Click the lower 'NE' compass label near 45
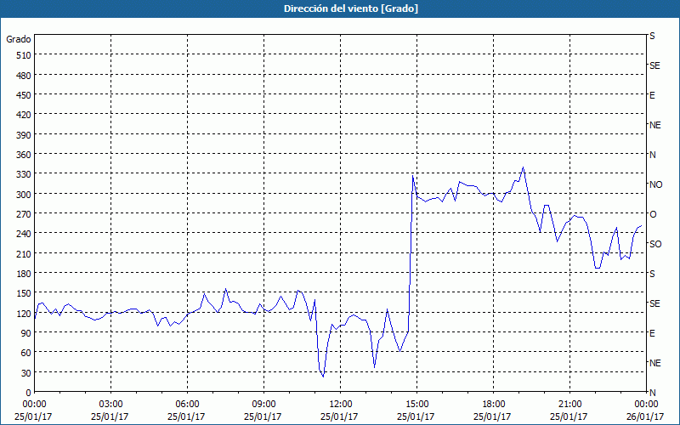 coord(655,363)
